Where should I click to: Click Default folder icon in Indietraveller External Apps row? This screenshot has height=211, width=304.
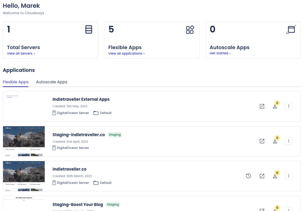pos(96,113)
